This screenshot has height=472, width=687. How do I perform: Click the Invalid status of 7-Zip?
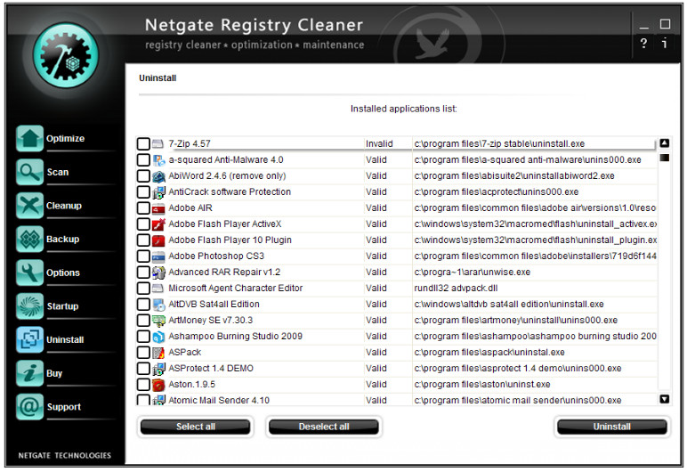tap(379, 144)
